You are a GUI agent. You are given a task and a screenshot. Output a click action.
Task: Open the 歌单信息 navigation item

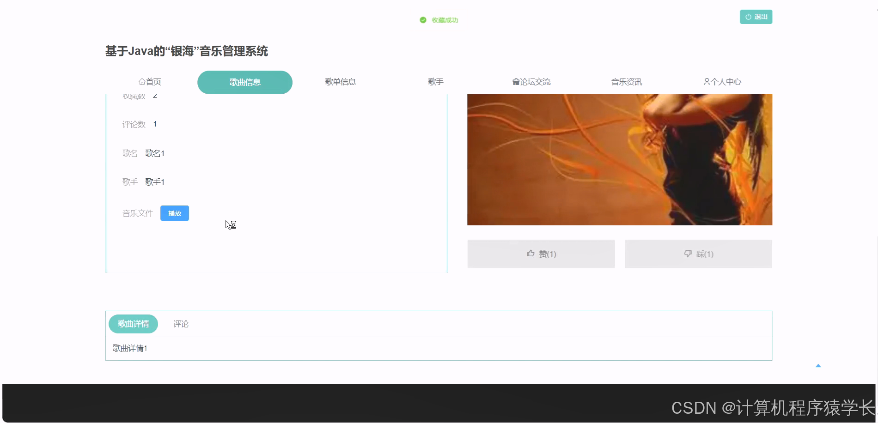coord(340,81)
